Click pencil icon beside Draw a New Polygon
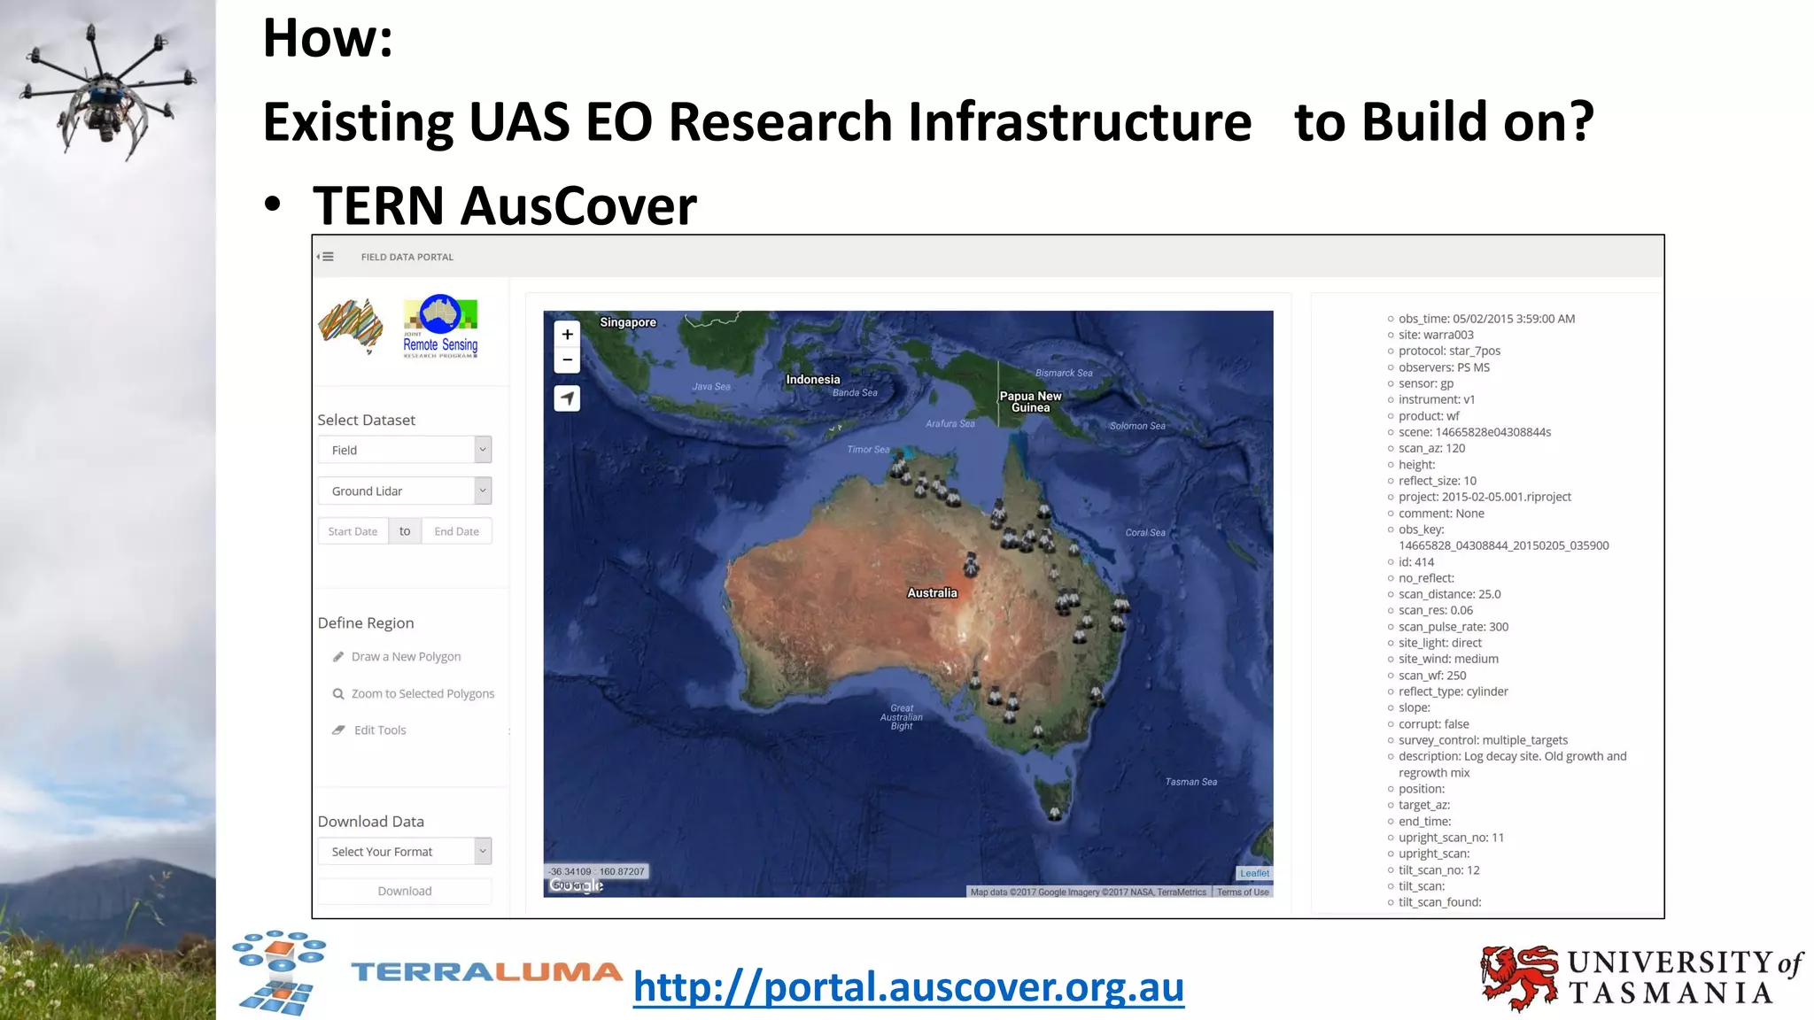This screenshot has height=1020, width=1814. pyautogui.click(x=337, y=657)
